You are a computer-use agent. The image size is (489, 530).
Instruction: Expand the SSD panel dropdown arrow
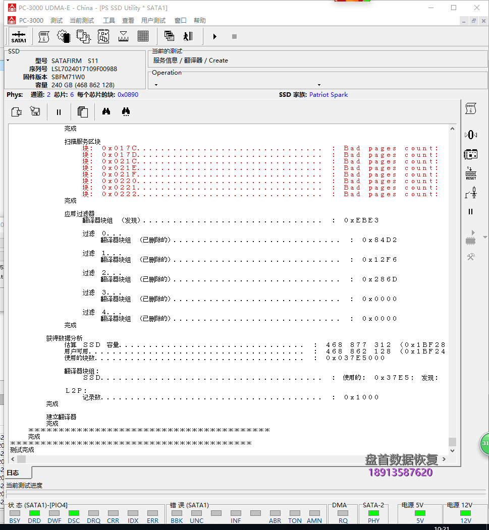8,61
